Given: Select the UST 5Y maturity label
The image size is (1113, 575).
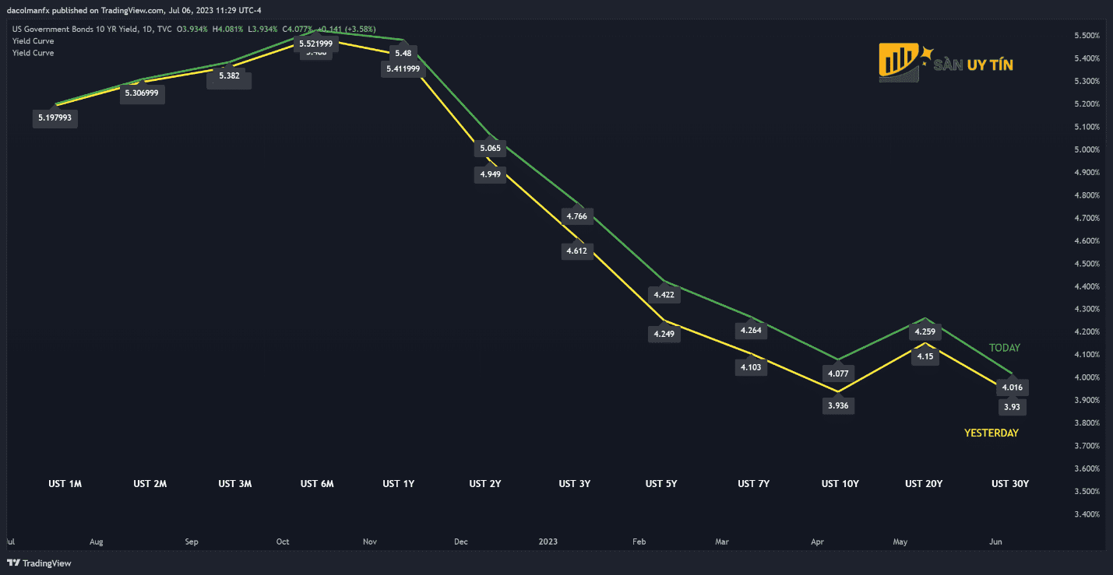Looking at the screenshot, I should pos(661,483).
